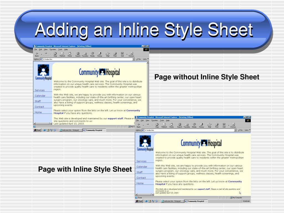Image resolution: width=284 pixels, height=213 pixels.
Task: Click Home in the bottom browser toolbar
Action: pos(171,125)
